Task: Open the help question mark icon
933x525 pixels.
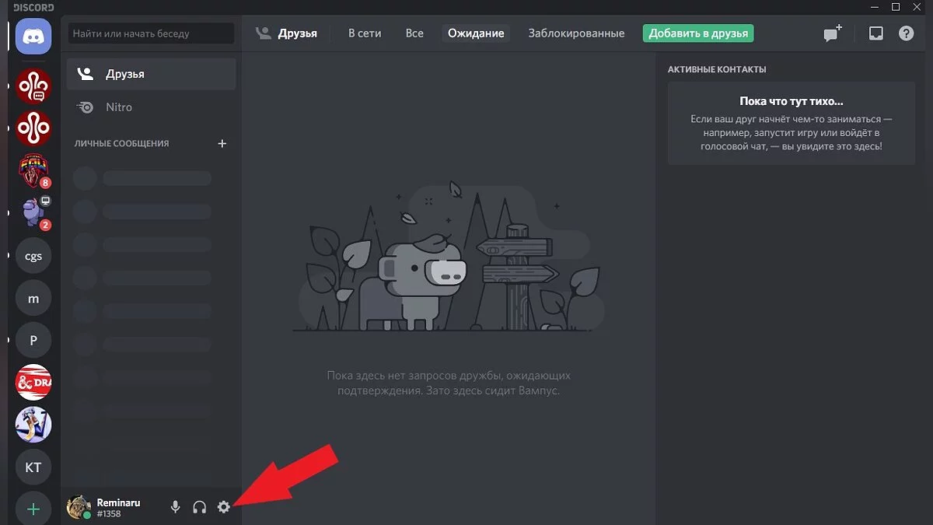Action: (907, 33)
